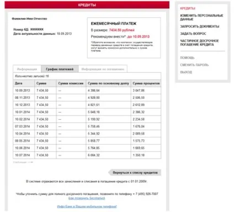Screen dimensions: 234x212
Task: Click the ЕЖЕМЕСЯЧНЫЙ ПЛАТЕЖ heading
Action: 114,24
